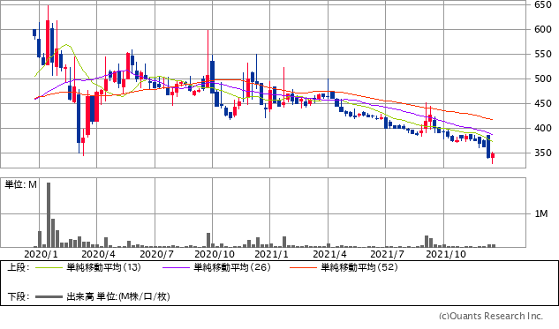Click the 1M volume axis label
559x329 pixels.
(540, 213)
